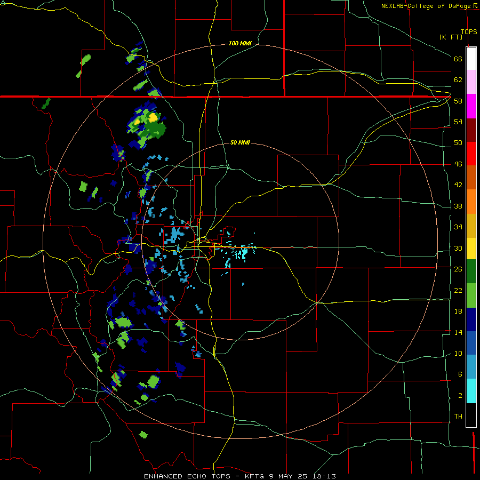Image resolution: width=480 pixels, height=480 pixels.
Task: Click the cyan legend swatch
Action: tap(471, 391)
